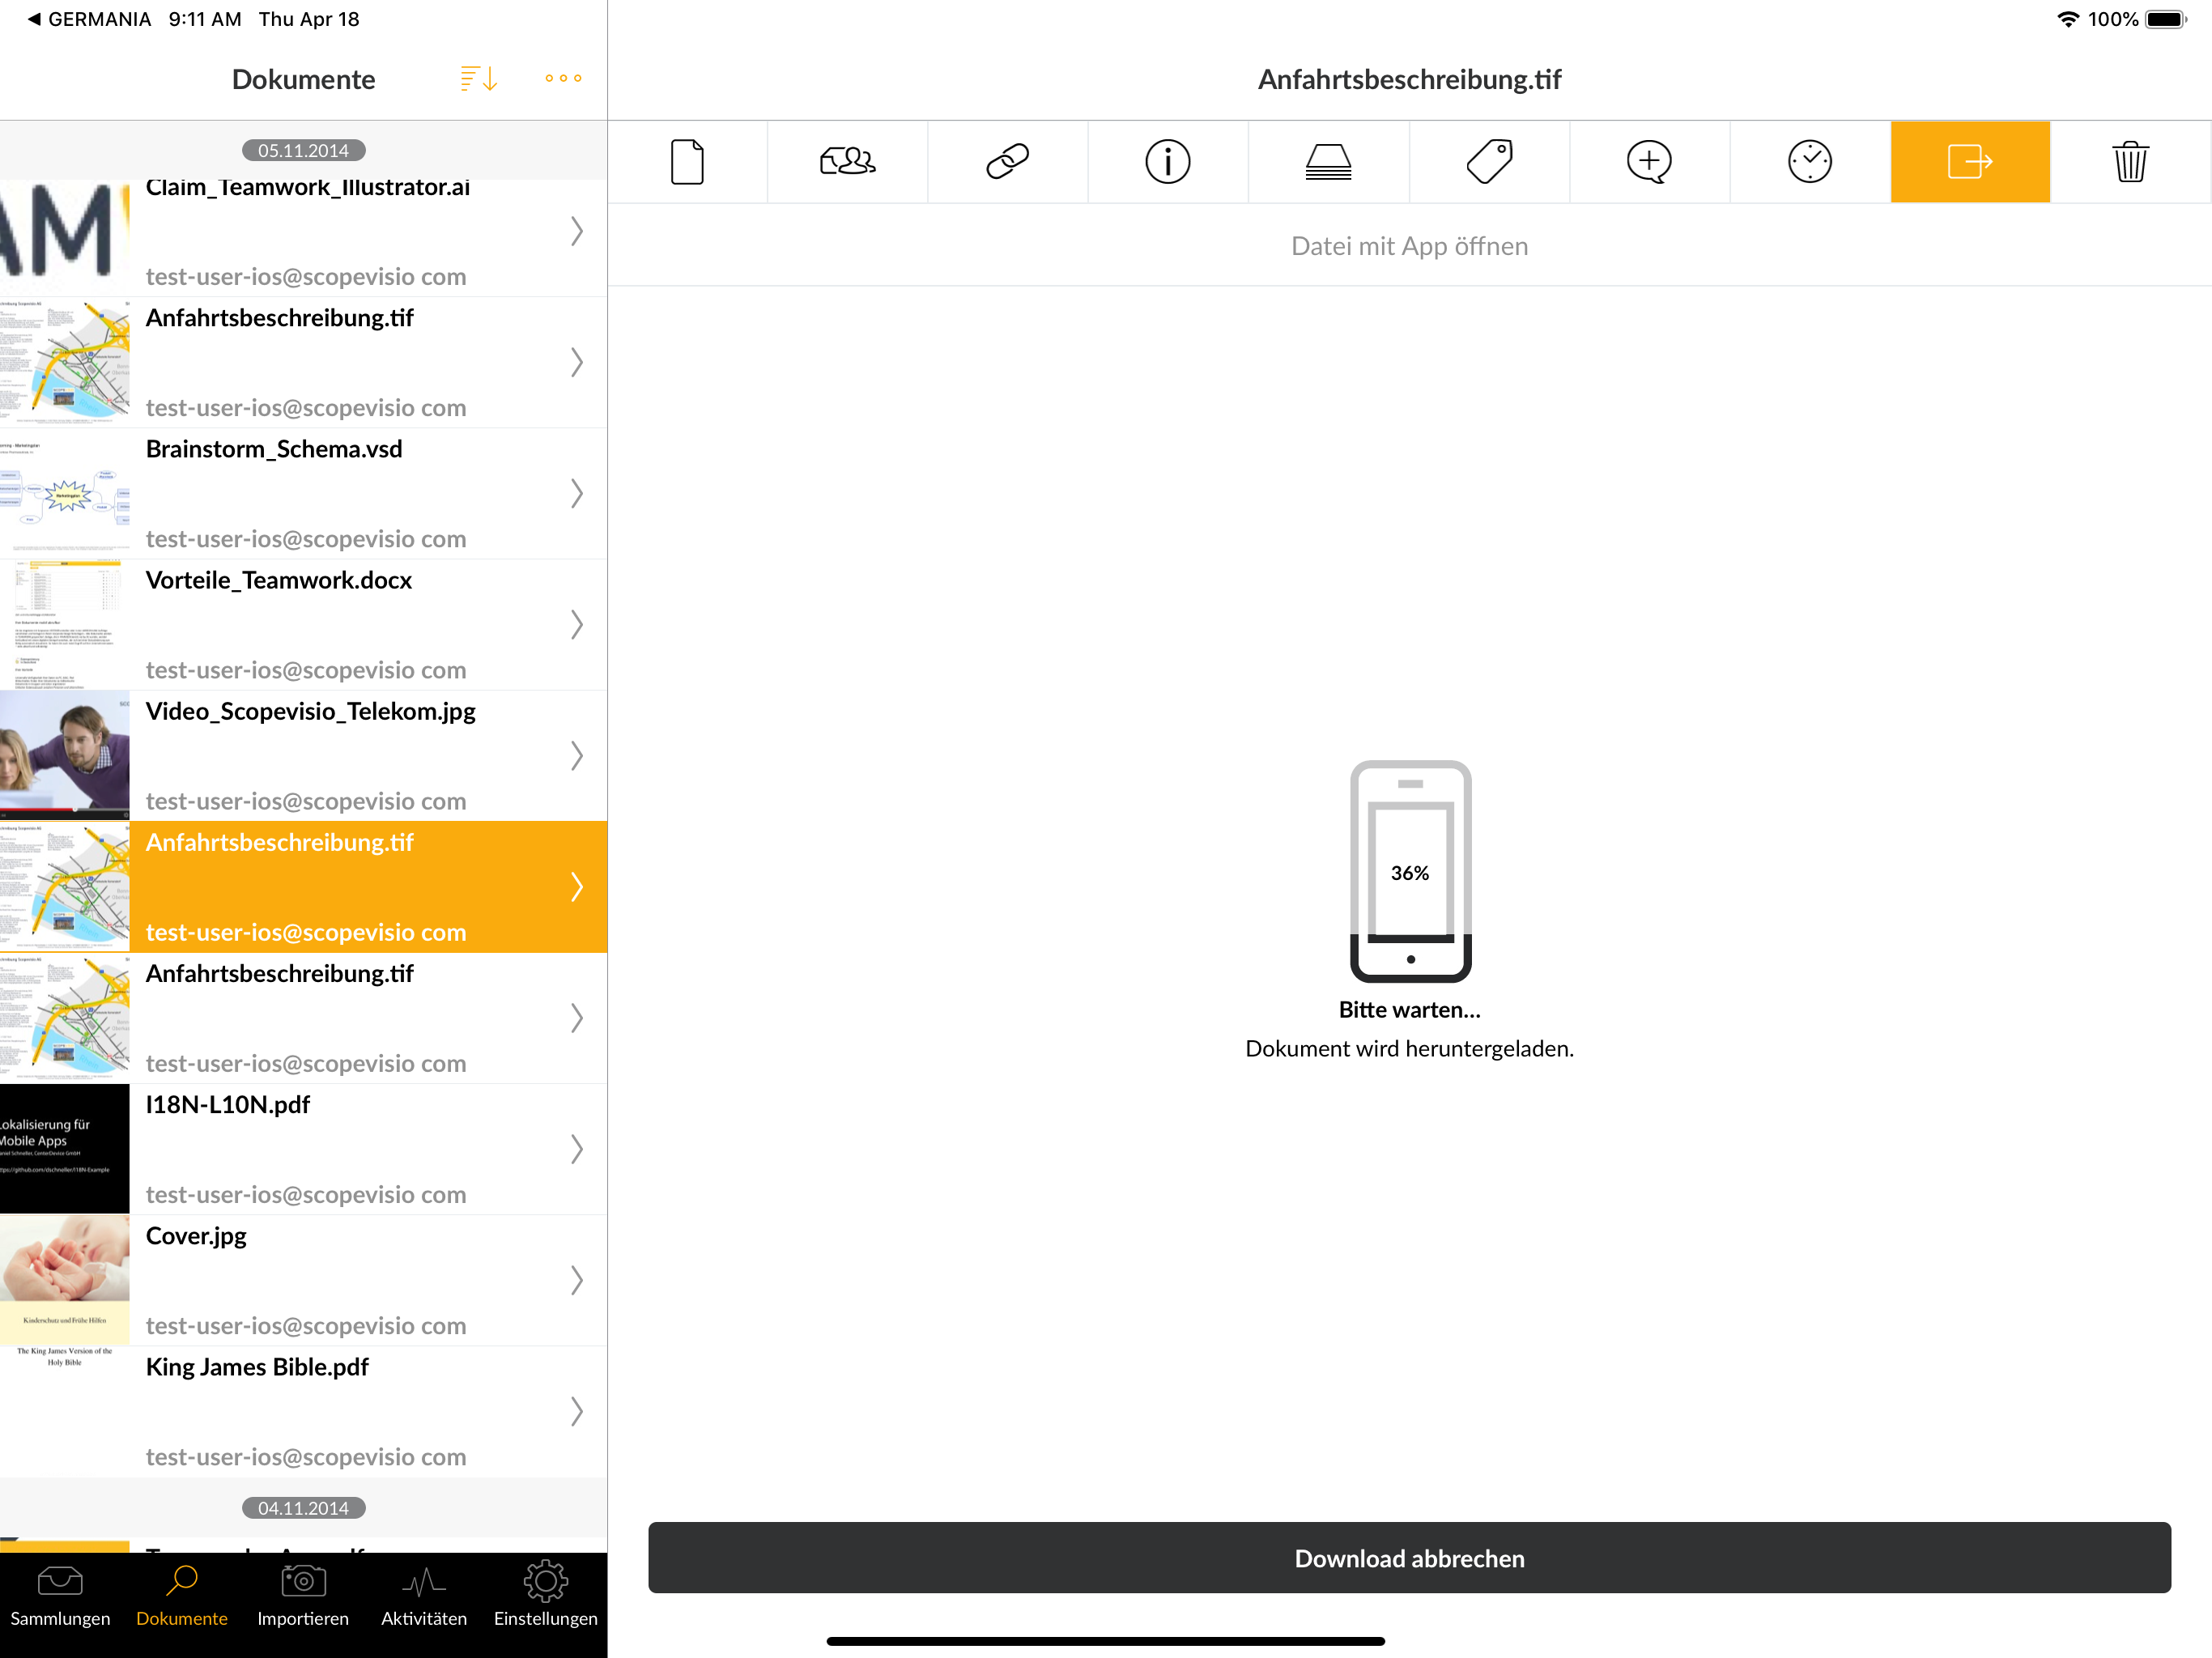Expand chevron on Cover.jpg row
The image size is (2212, 1658).
coord(577,1280)
